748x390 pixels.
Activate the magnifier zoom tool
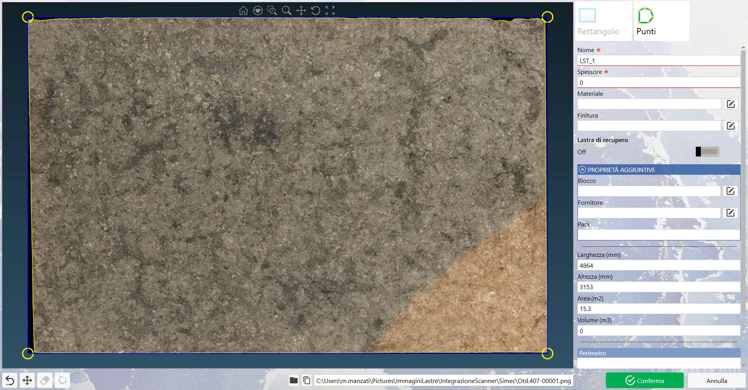click(x=286, y=11)
